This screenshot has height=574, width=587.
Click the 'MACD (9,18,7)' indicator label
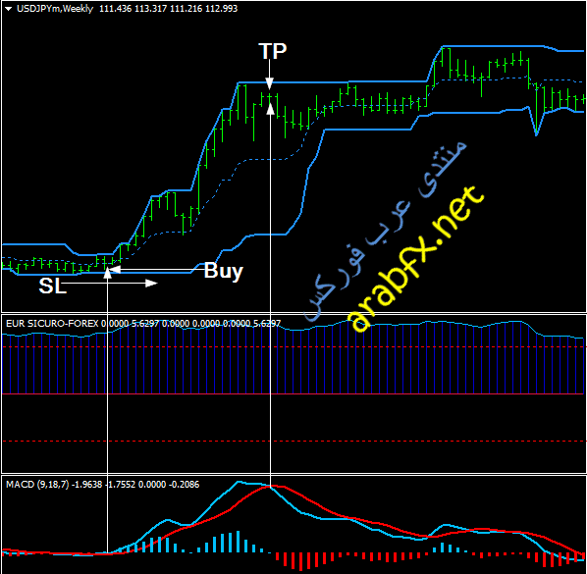(x=37, y=484)
